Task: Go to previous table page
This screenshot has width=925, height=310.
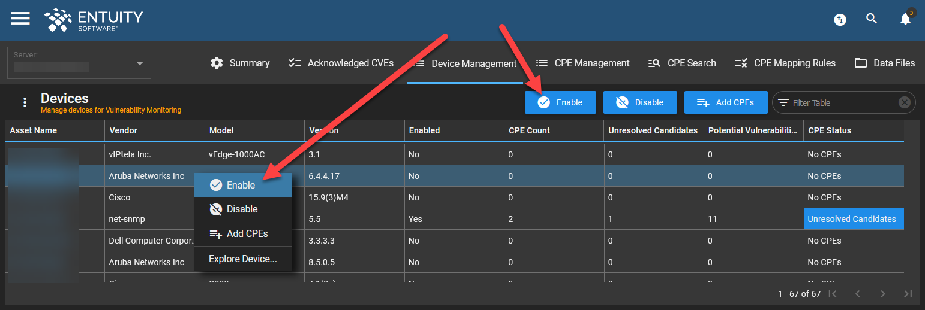Action: (x=858, y=294)
